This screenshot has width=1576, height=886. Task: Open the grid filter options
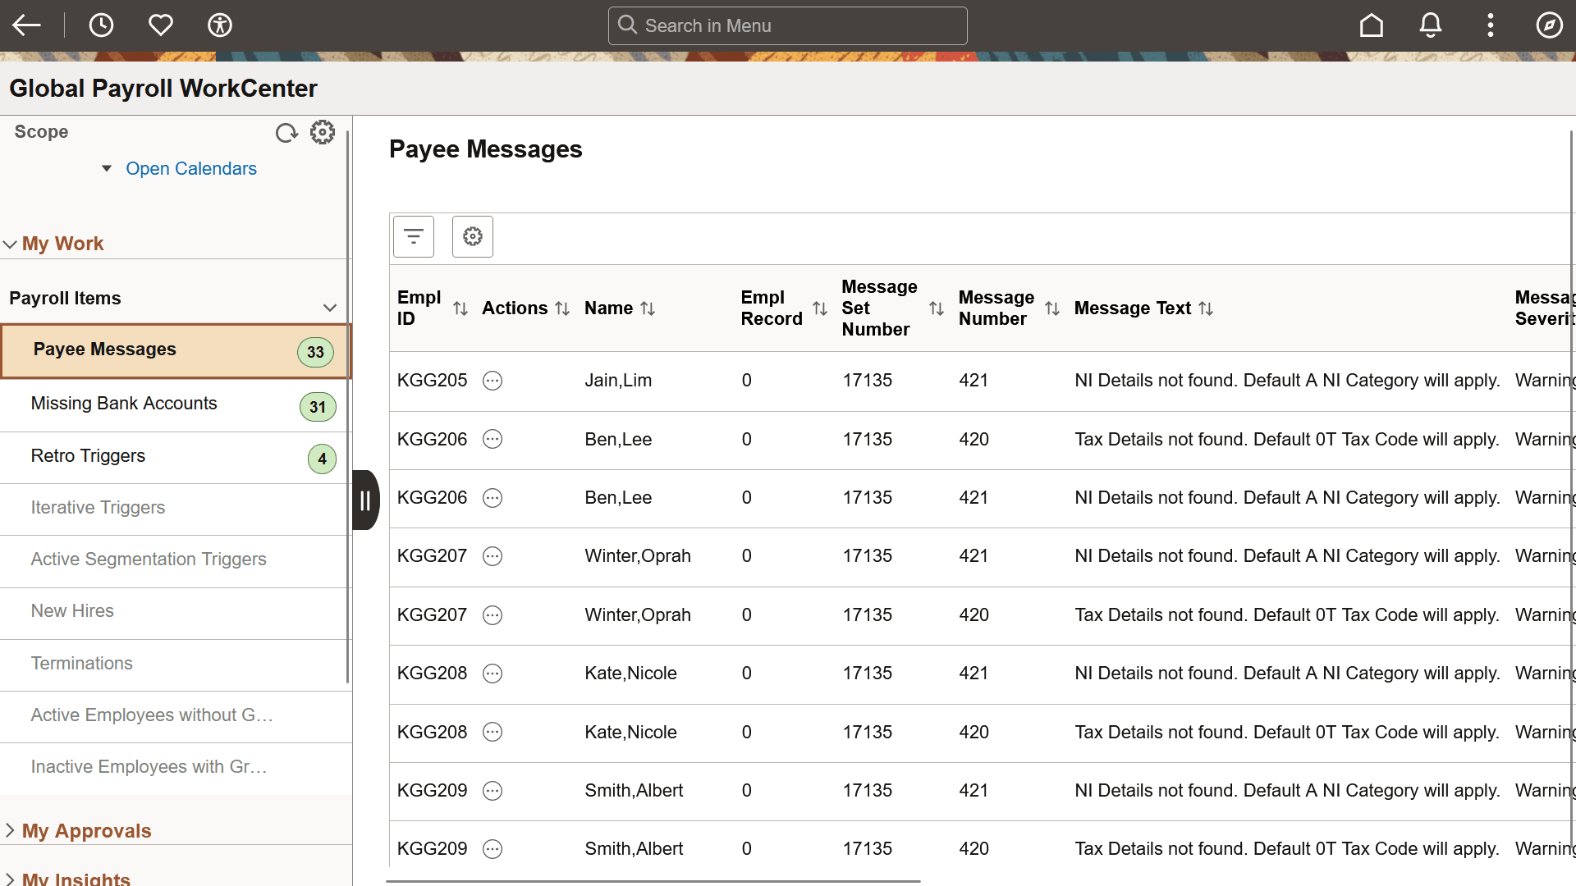[x=413, y=236]
